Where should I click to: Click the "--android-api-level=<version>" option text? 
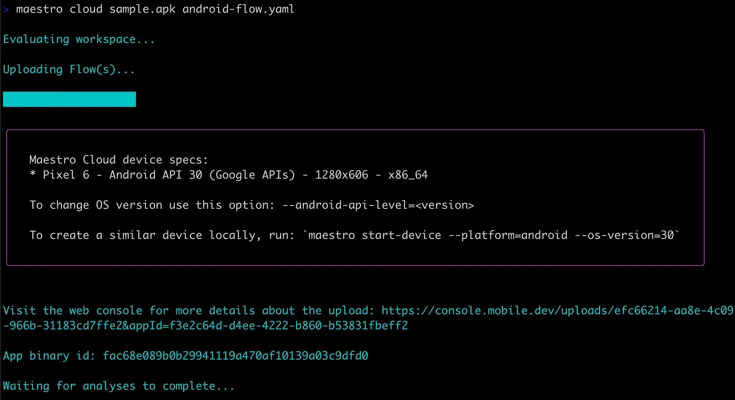[x=378, y=205]
